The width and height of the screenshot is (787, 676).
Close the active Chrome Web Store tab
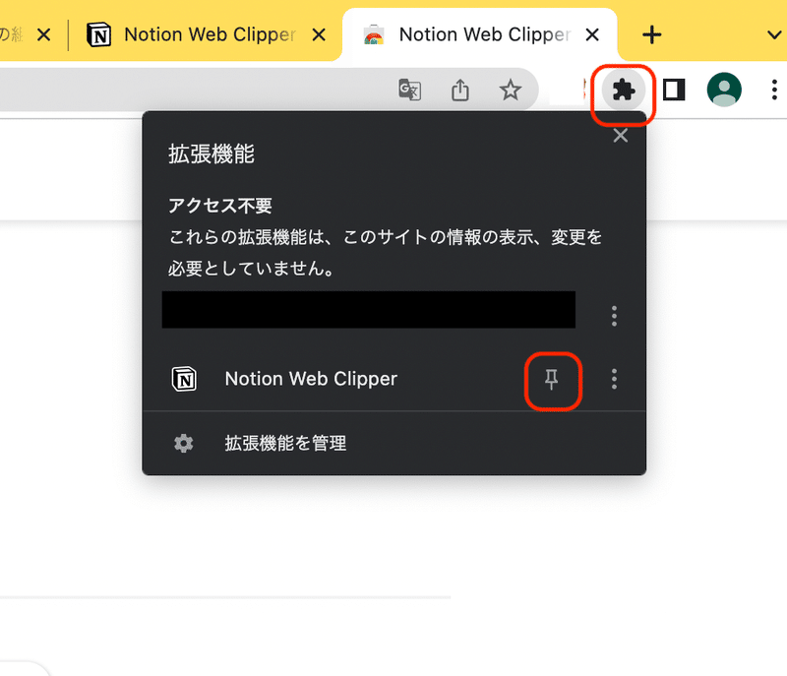(592, 35)
